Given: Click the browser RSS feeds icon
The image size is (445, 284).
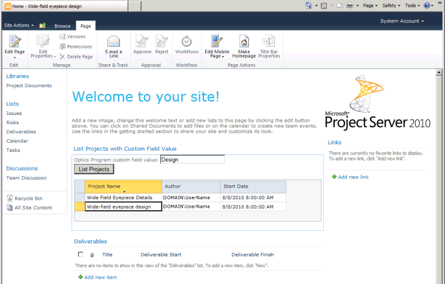Looking at the screenshot, I should click(x=324, y=5).
